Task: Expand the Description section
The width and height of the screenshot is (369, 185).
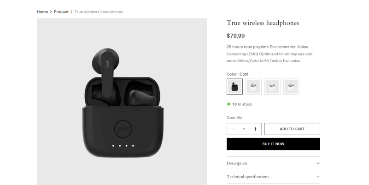Action: (273, 163)
